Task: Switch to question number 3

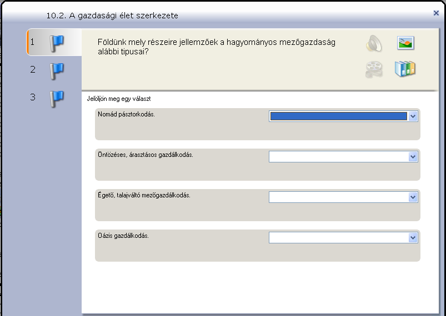Action: point(33,98)
